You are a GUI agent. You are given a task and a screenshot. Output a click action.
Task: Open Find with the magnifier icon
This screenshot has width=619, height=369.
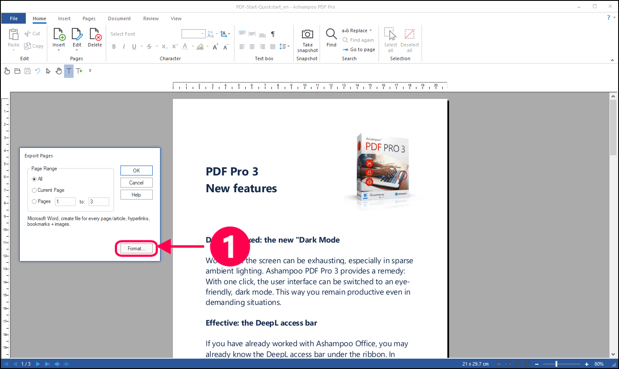331,34
